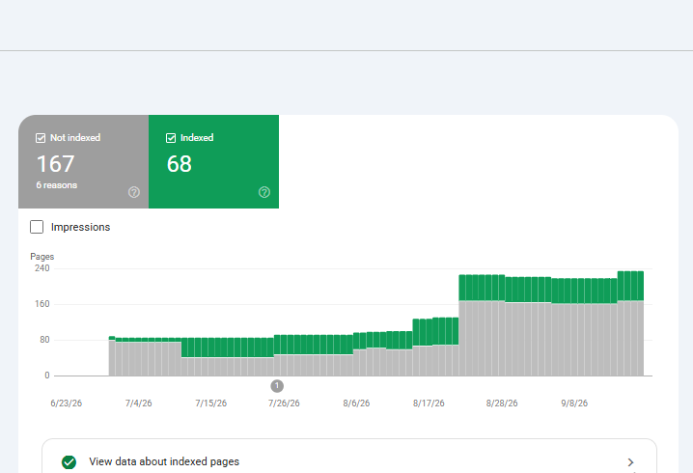Uncheck the Not indexed checkbox
The image size is (693, 473).
(x=41, y=138)
